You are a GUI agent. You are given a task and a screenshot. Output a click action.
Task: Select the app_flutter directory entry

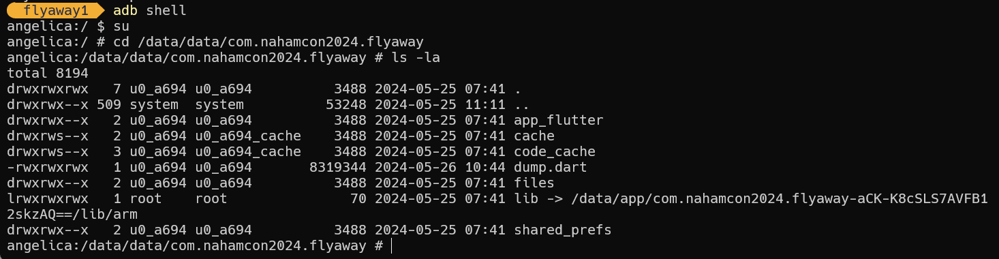559,121
